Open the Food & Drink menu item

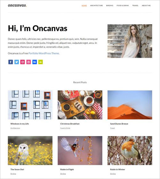coord(123,5)
